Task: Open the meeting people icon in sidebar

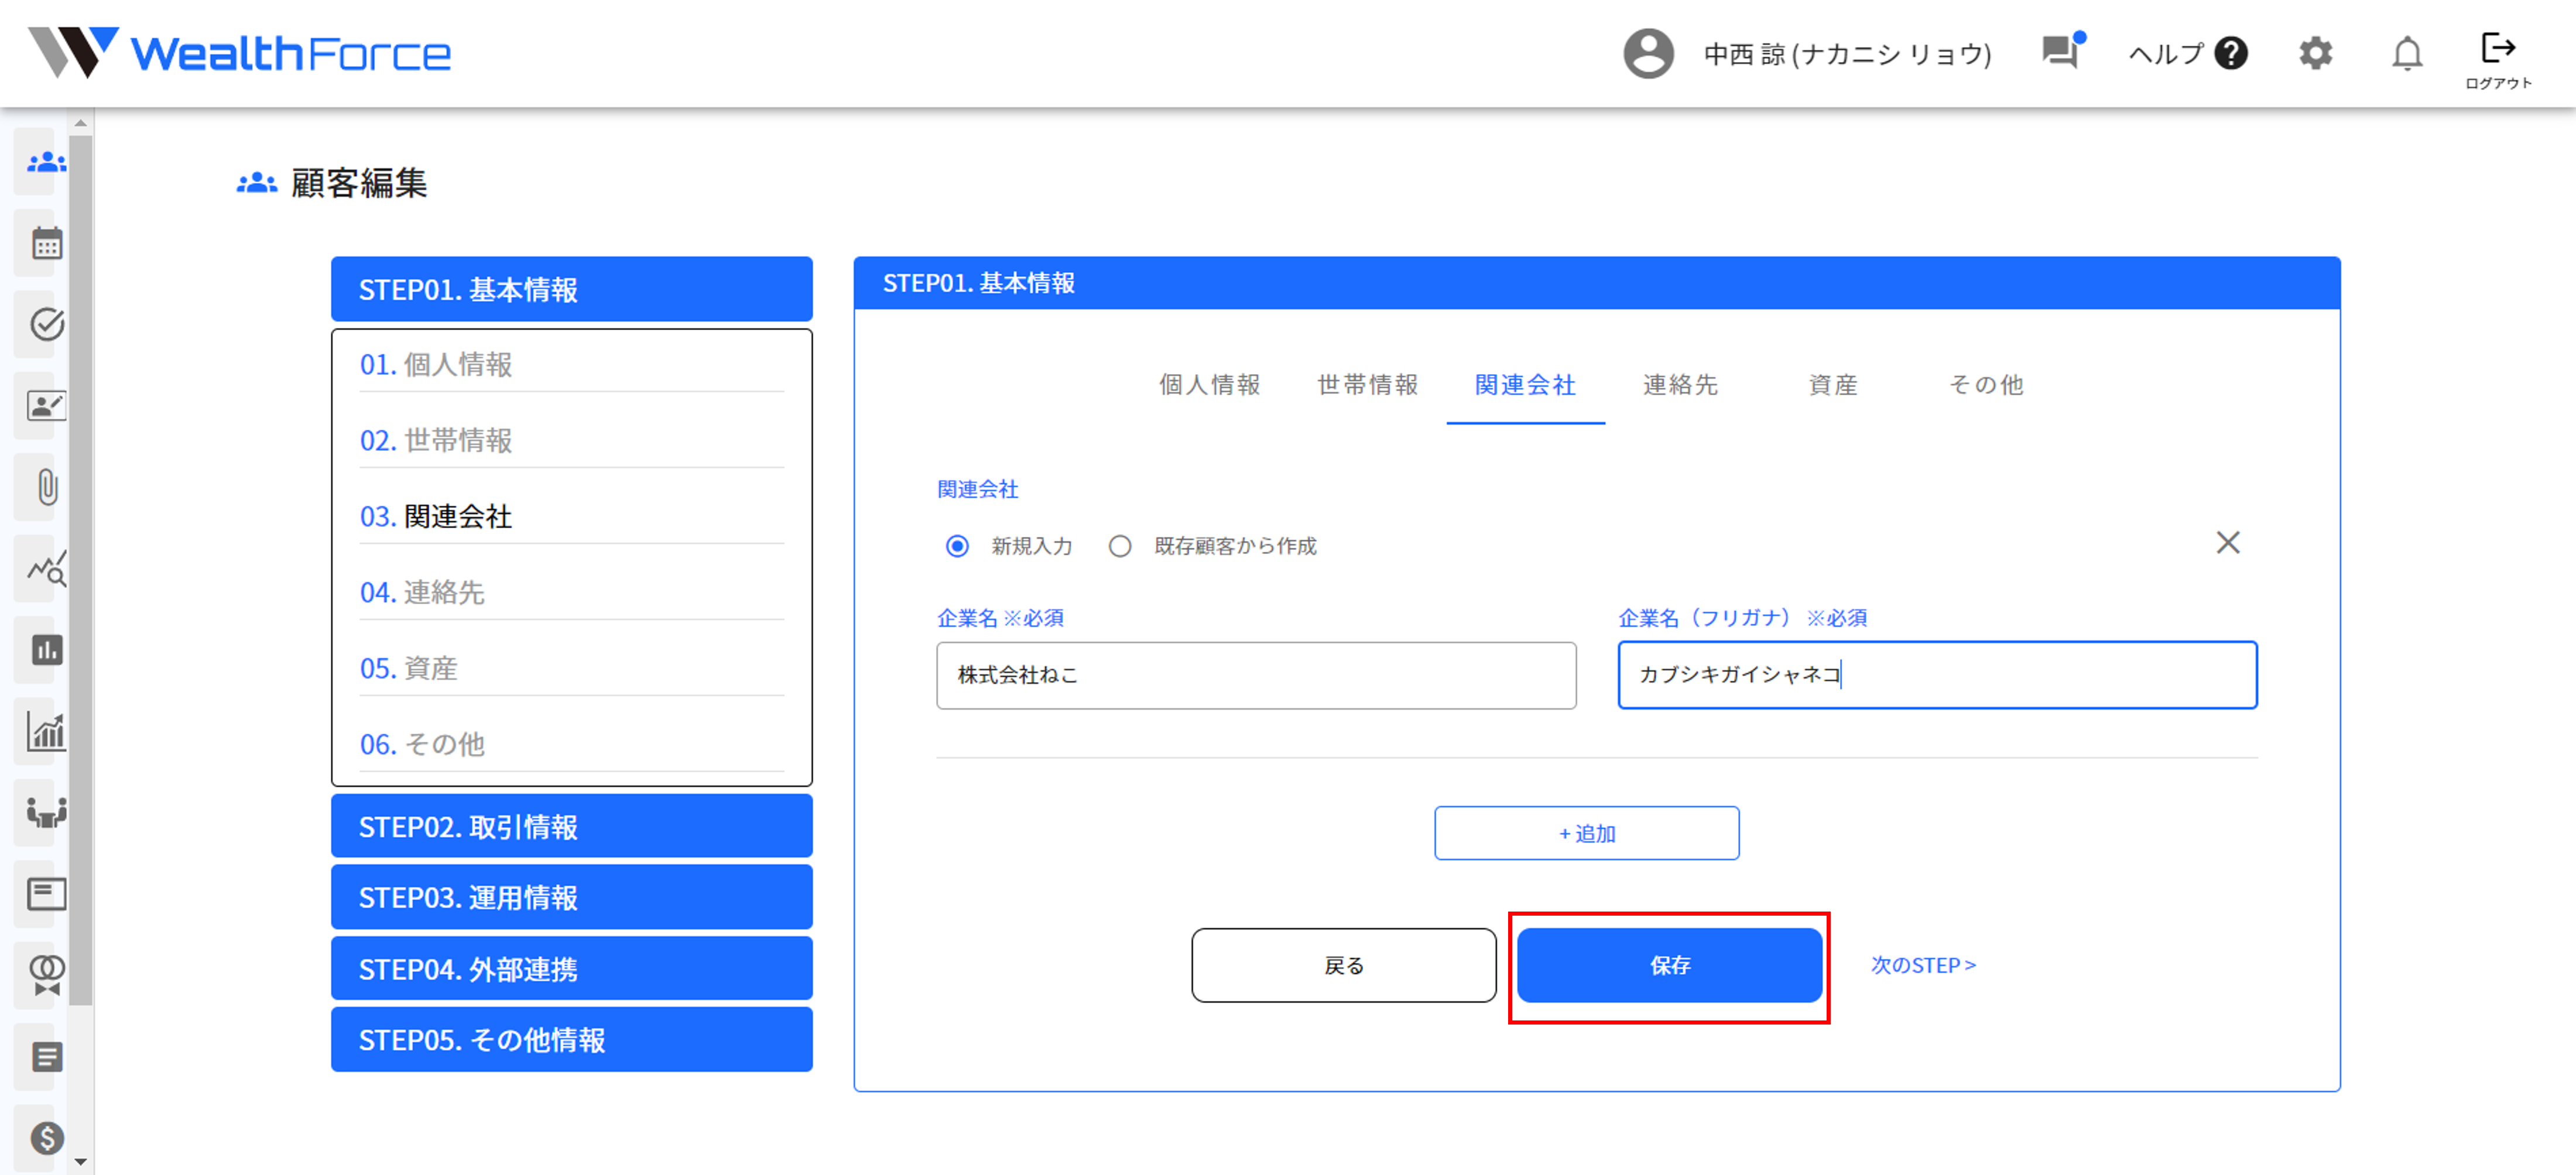Action: tap(46, 812)
